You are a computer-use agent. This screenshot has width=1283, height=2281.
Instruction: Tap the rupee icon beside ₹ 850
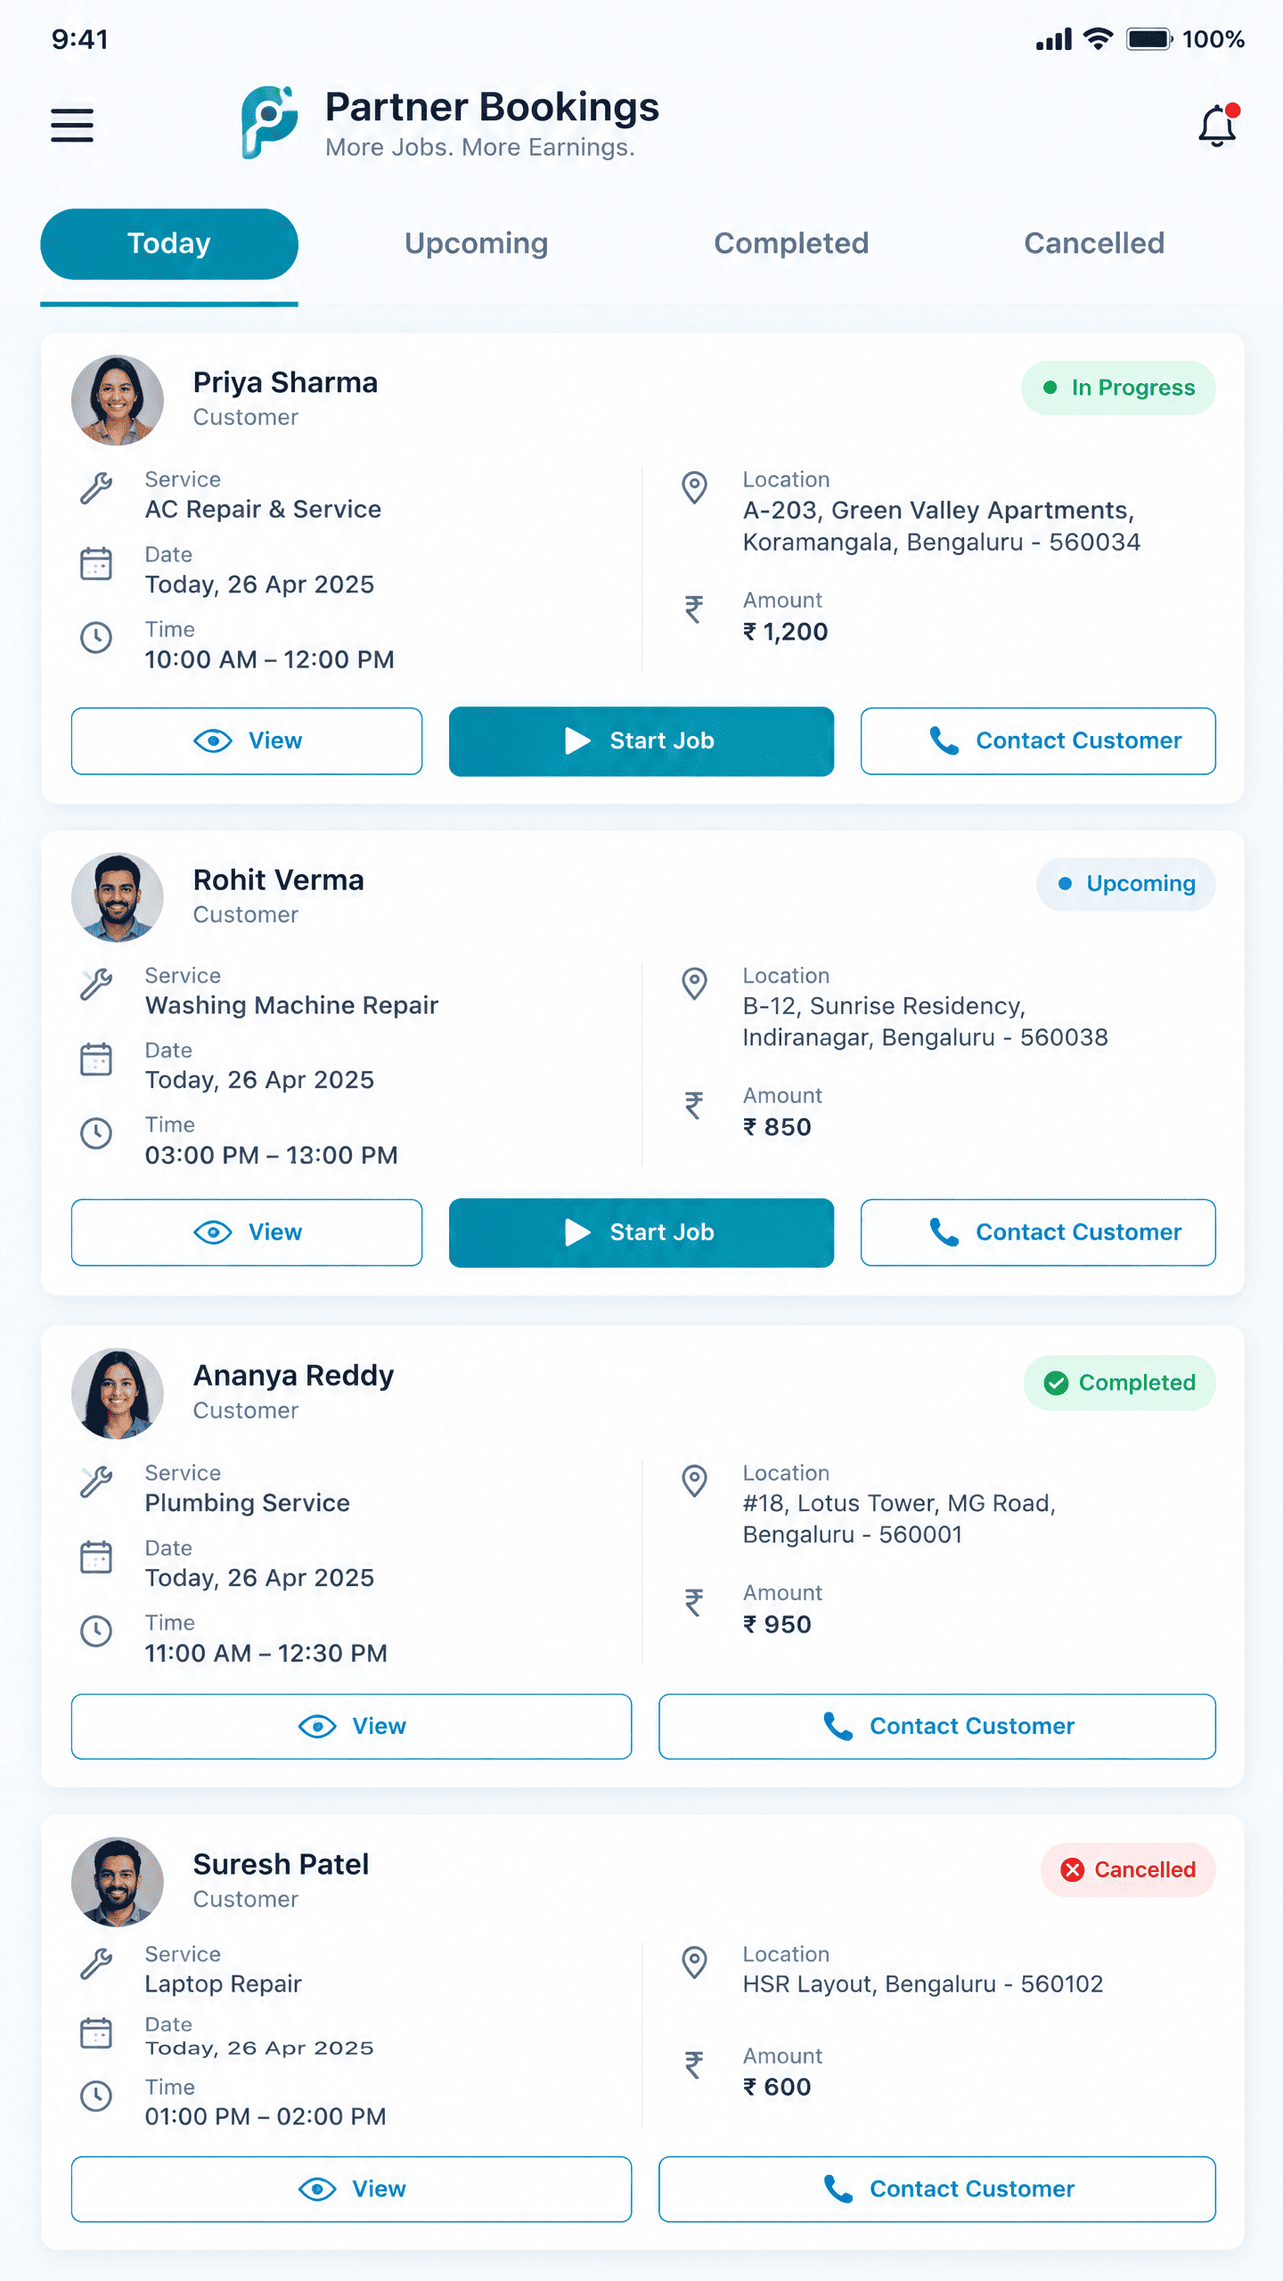click(694, 1105)
